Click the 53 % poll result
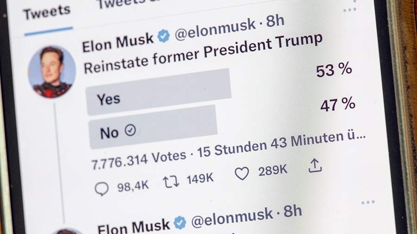Viewport: 417px width, 234px height. tap(334, 70)
